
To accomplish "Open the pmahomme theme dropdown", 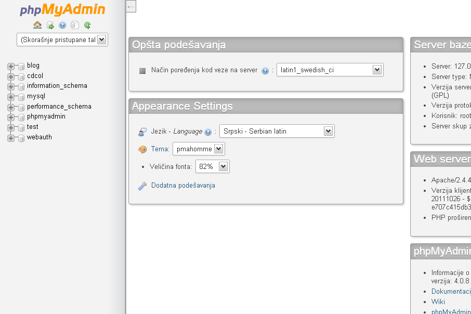I will coord(199,149).
